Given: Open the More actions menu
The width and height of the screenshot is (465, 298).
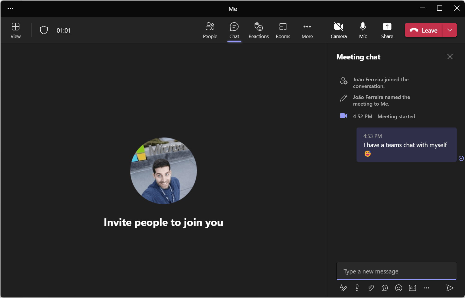Looking at the screenshot, I should (x=307, y=30).
